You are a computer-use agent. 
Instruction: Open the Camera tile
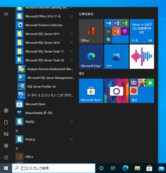(117, 91)
